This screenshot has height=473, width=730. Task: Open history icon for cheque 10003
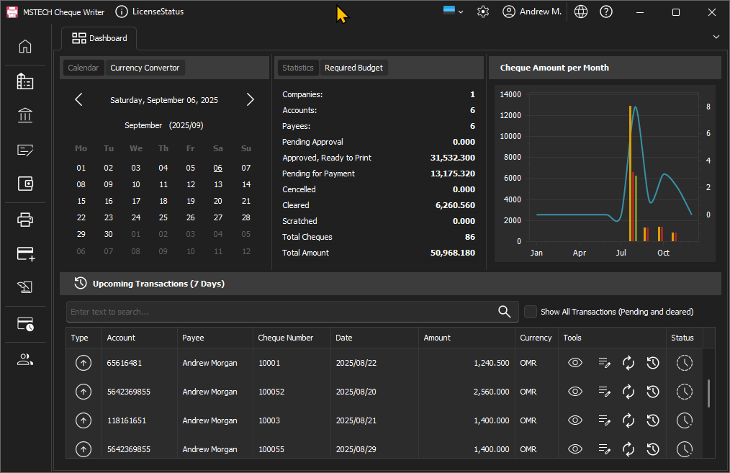click(652, 420)
